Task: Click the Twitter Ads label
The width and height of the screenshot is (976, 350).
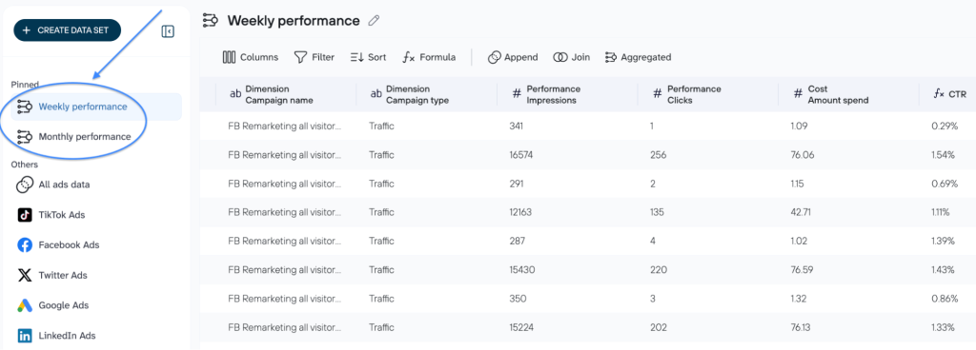Action: point(63,275)
